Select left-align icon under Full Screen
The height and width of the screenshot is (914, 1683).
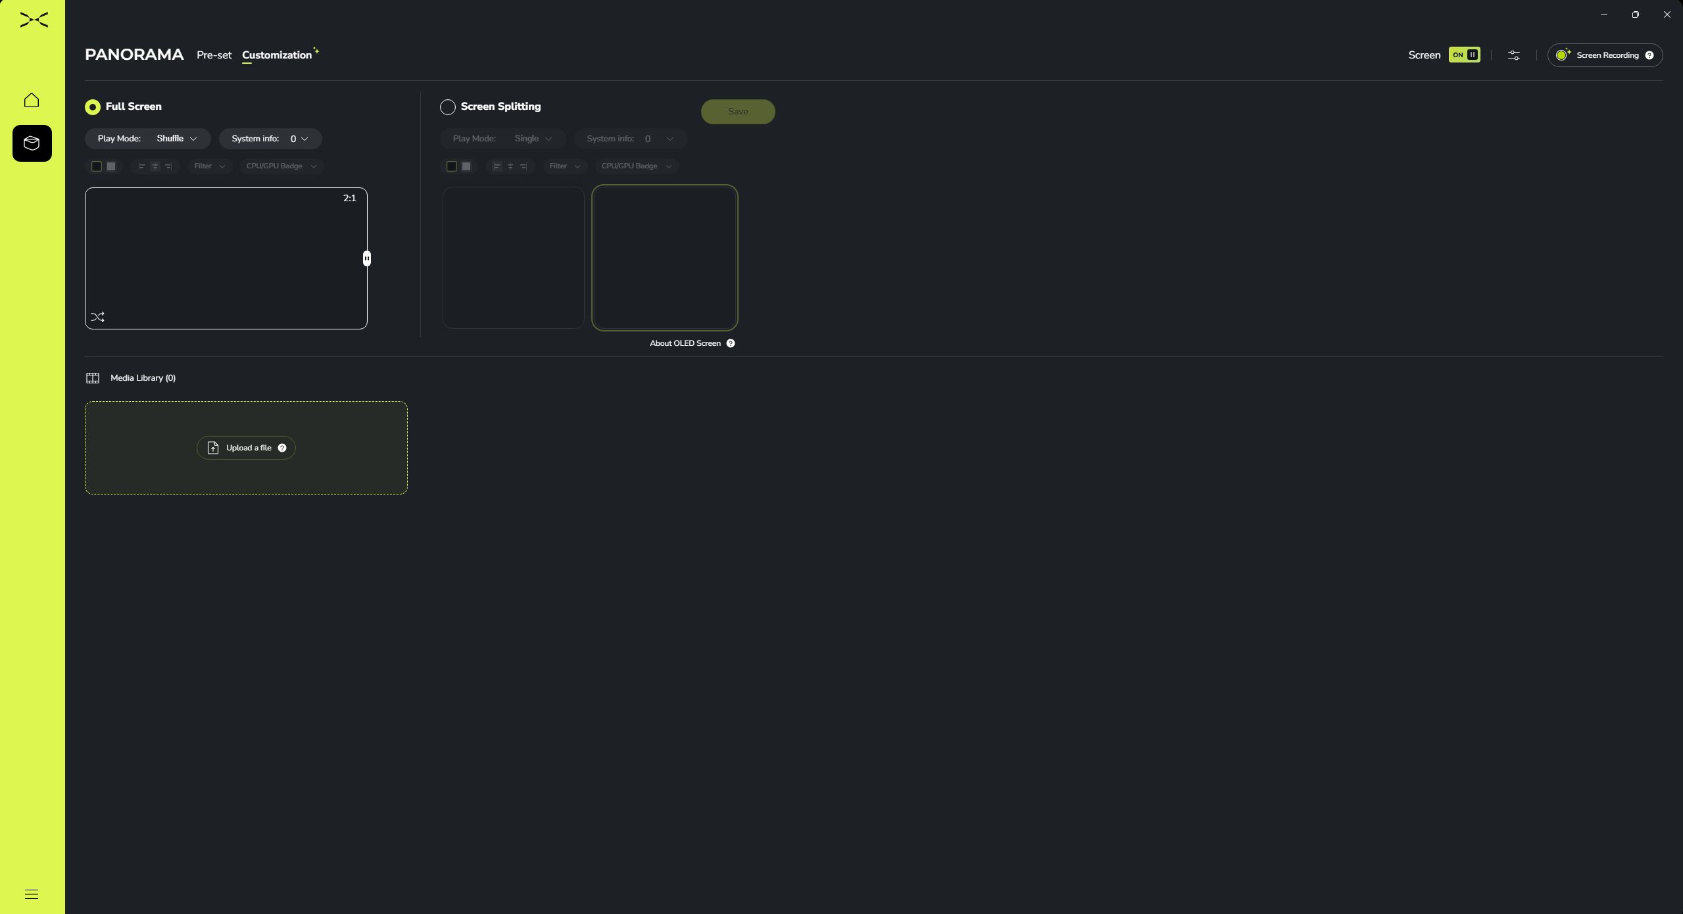141,166
